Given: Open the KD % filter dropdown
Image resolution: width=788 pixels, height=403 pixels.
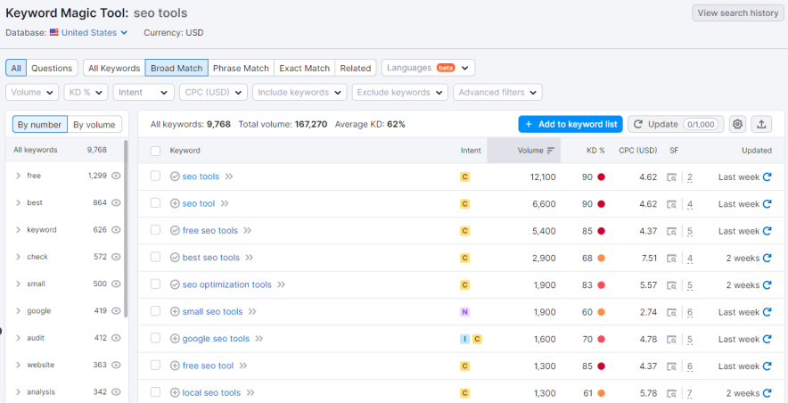Looking at the screenshot, I should pos(86,92).
